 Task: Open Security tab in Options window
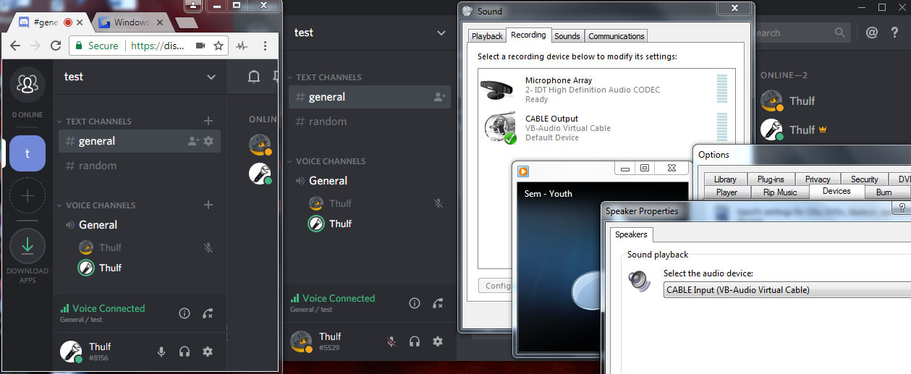(x=865, y=179)
